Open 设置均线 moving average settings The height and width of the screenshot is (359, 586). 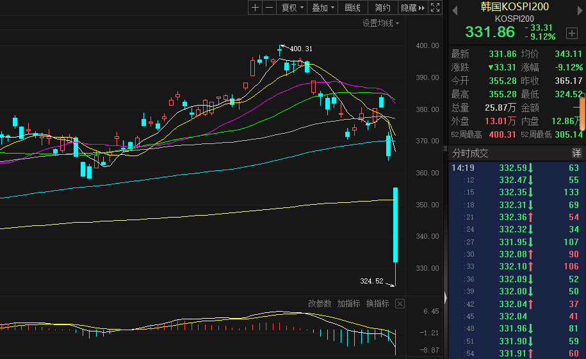(380, 23)
